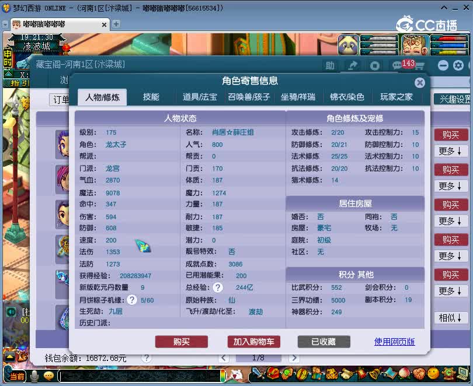Click the round stop icon in 藏宝阁 header

375,66
